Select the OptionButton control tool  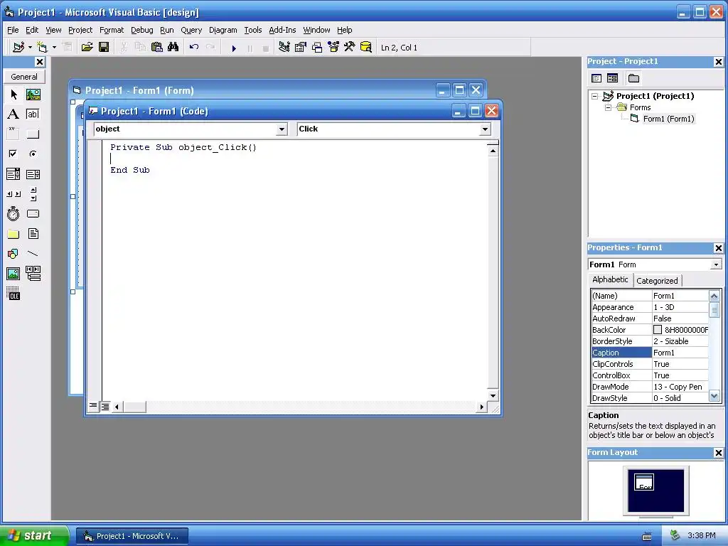tap(33, 154)
